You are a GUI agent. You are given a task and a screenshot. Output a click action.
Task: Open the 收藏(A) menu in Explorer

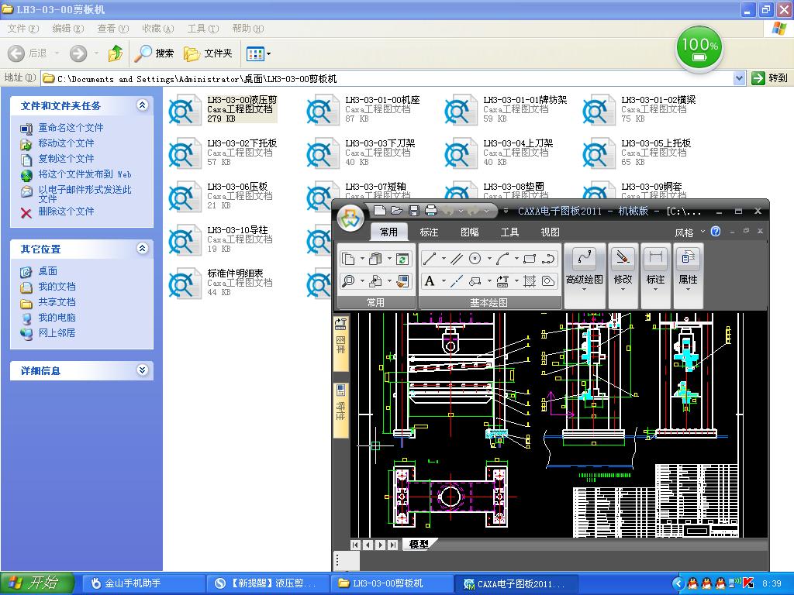(x=158, y=29)
